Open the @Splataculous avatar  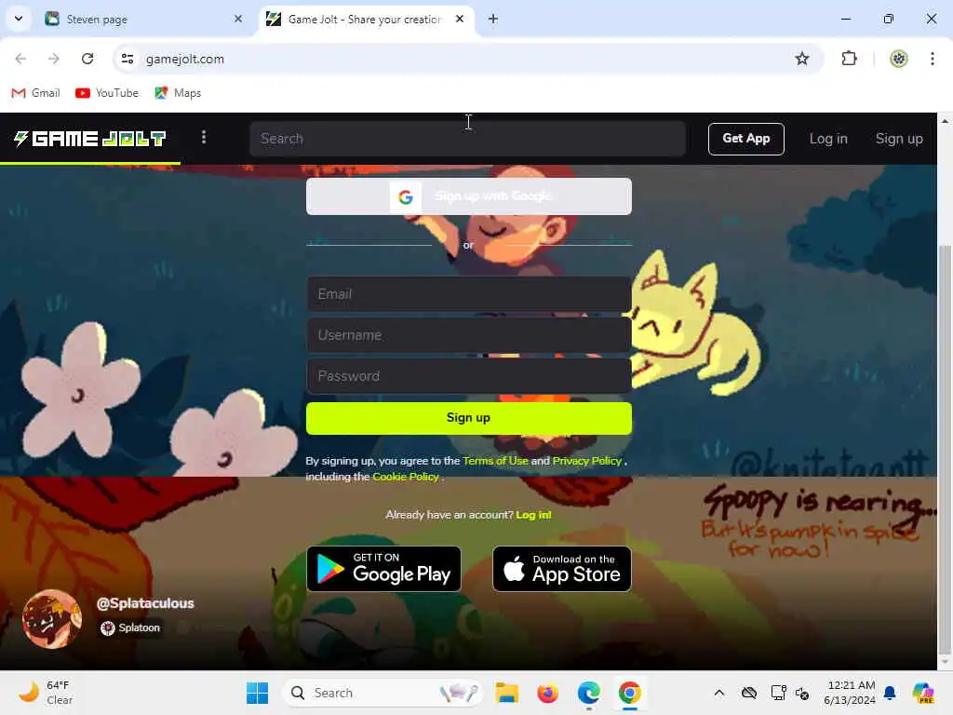tap(52, 619)
